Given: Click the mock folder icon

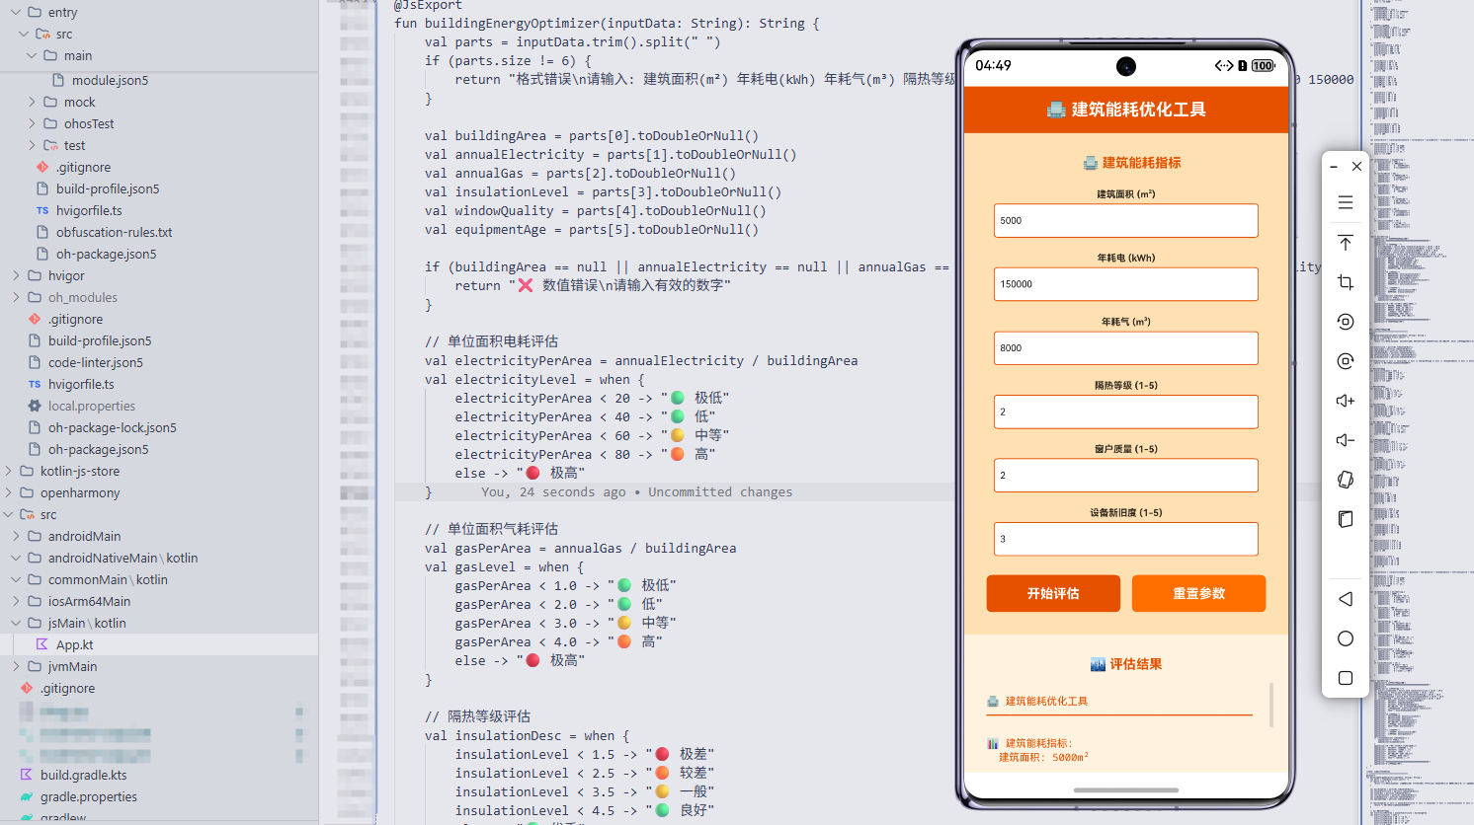Looking at the screenshot, I should 50,102.
